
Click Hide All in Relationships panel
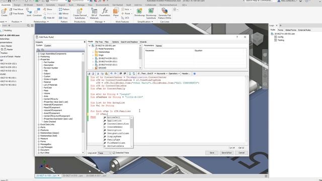pyautogui.click(x=49, y=18)
